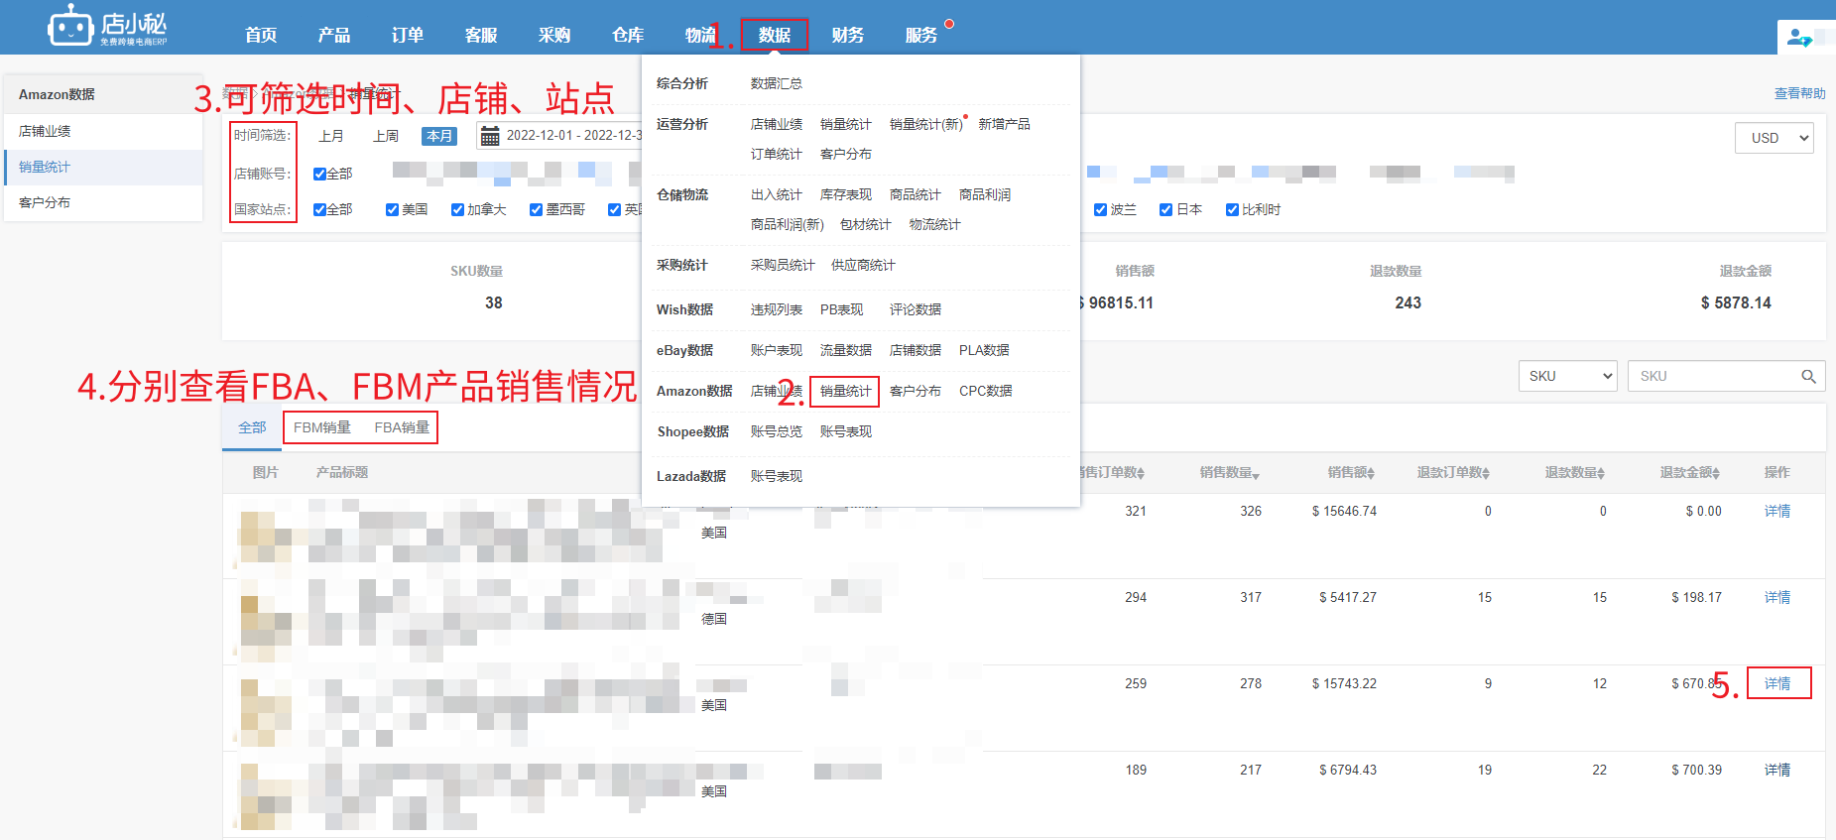The image size is (1836, 840).
Task: Click the SKU search magnifier icon
Action: (x=1808, y=377)
